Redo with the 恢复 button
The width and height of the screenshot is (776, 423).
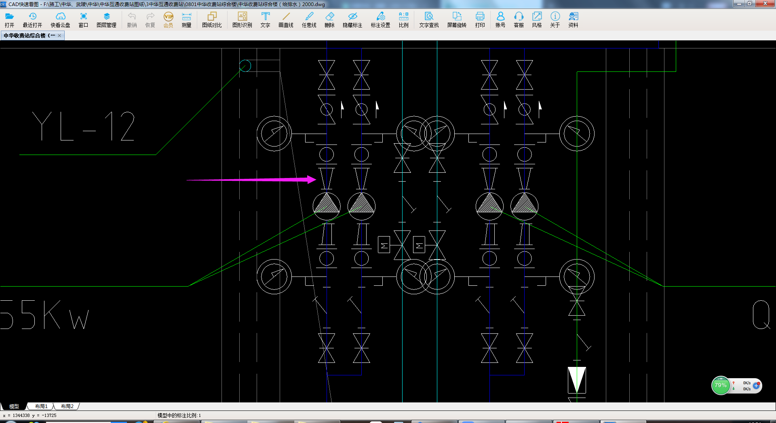tap(150, 20)
